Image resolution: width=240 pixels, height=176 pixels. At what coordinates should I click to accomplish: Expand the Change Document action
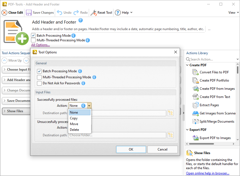click(x=4, y=90)
